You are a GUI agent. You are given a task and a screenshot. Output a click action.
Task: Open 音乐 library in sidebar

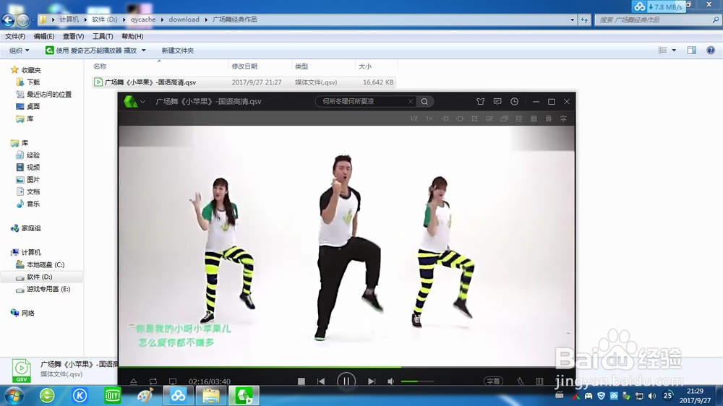[27, 204]
